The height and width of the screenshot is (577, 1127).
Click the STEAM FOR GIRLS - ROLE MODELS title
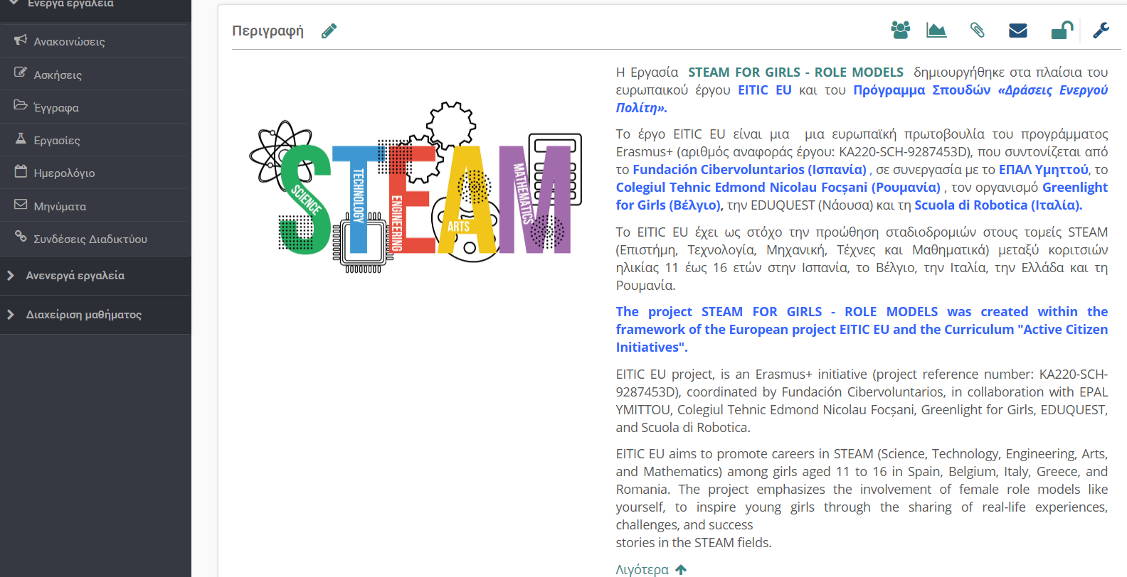[795, 72]
